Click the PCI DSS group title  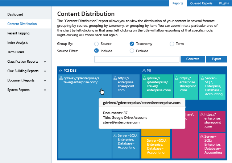pyautogui.click(x=70, y=70)
